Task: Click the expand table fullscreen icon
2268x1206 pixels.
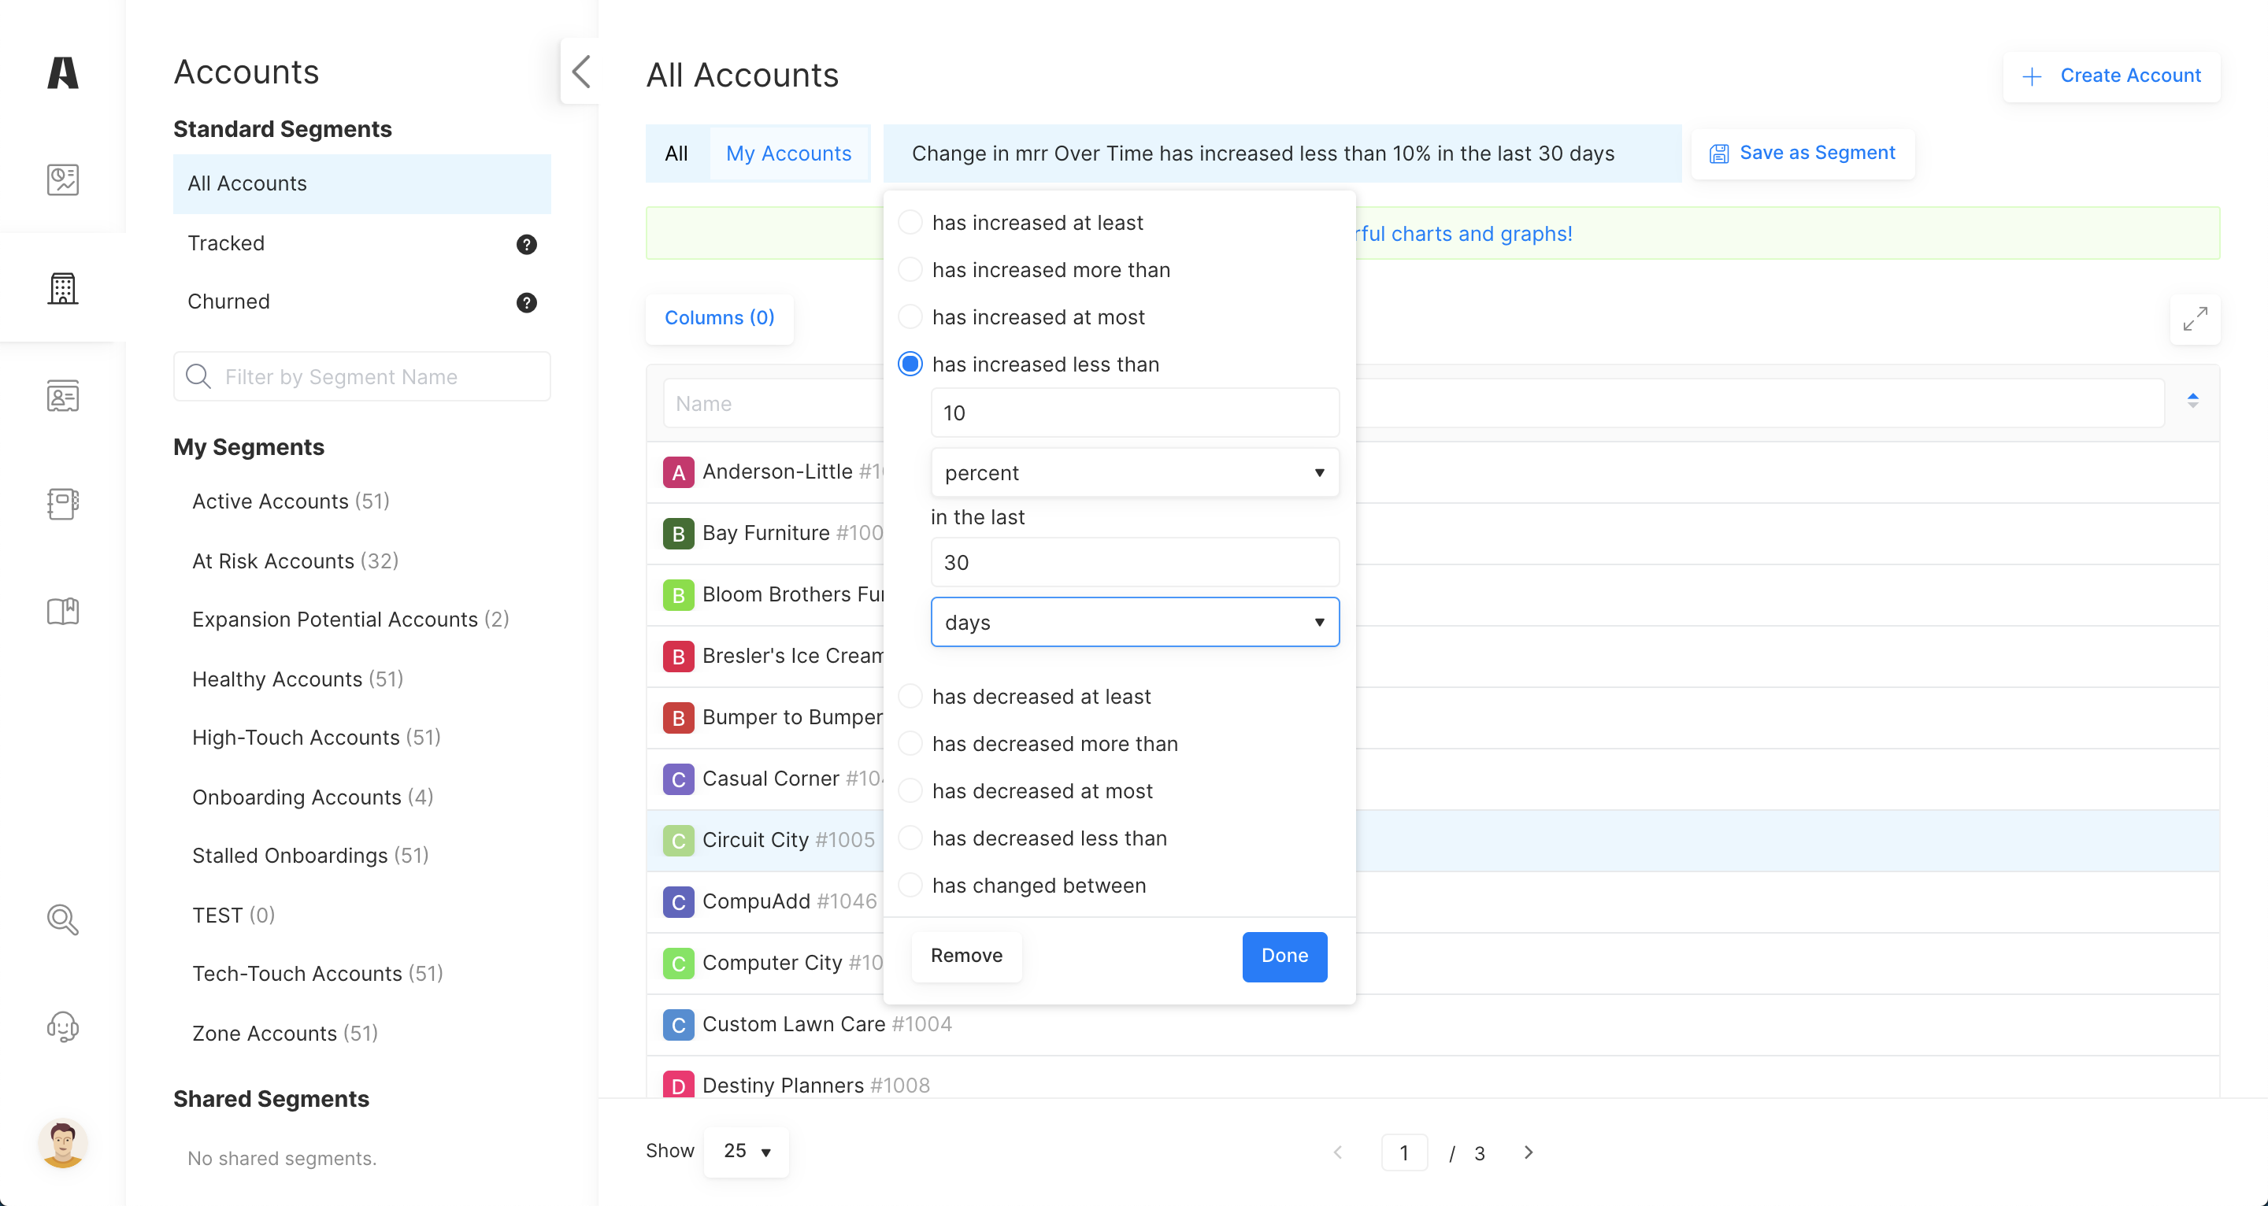Action: 2194,319
